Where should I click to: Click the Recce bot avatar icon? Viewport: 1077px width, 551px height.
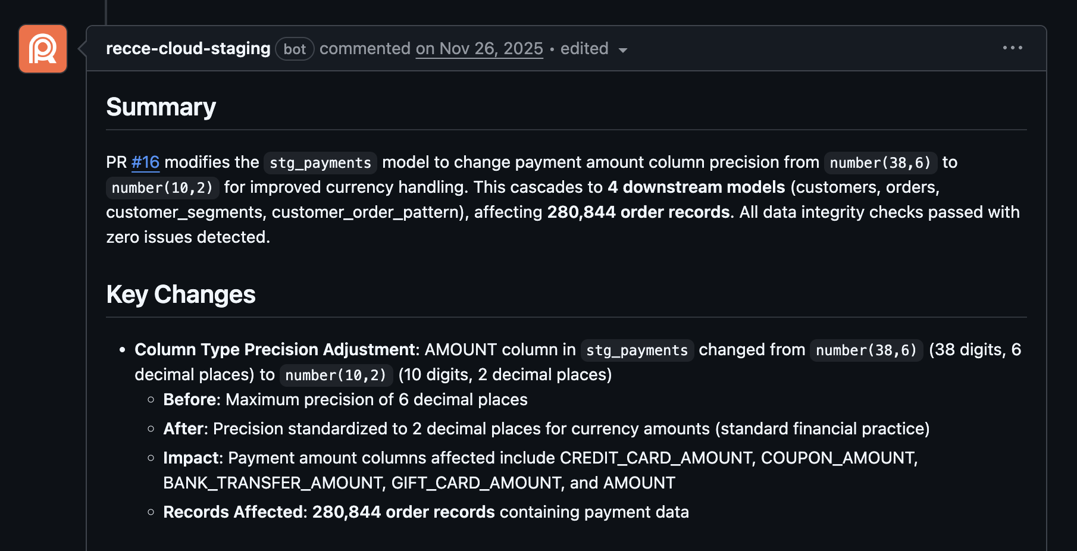42,49
